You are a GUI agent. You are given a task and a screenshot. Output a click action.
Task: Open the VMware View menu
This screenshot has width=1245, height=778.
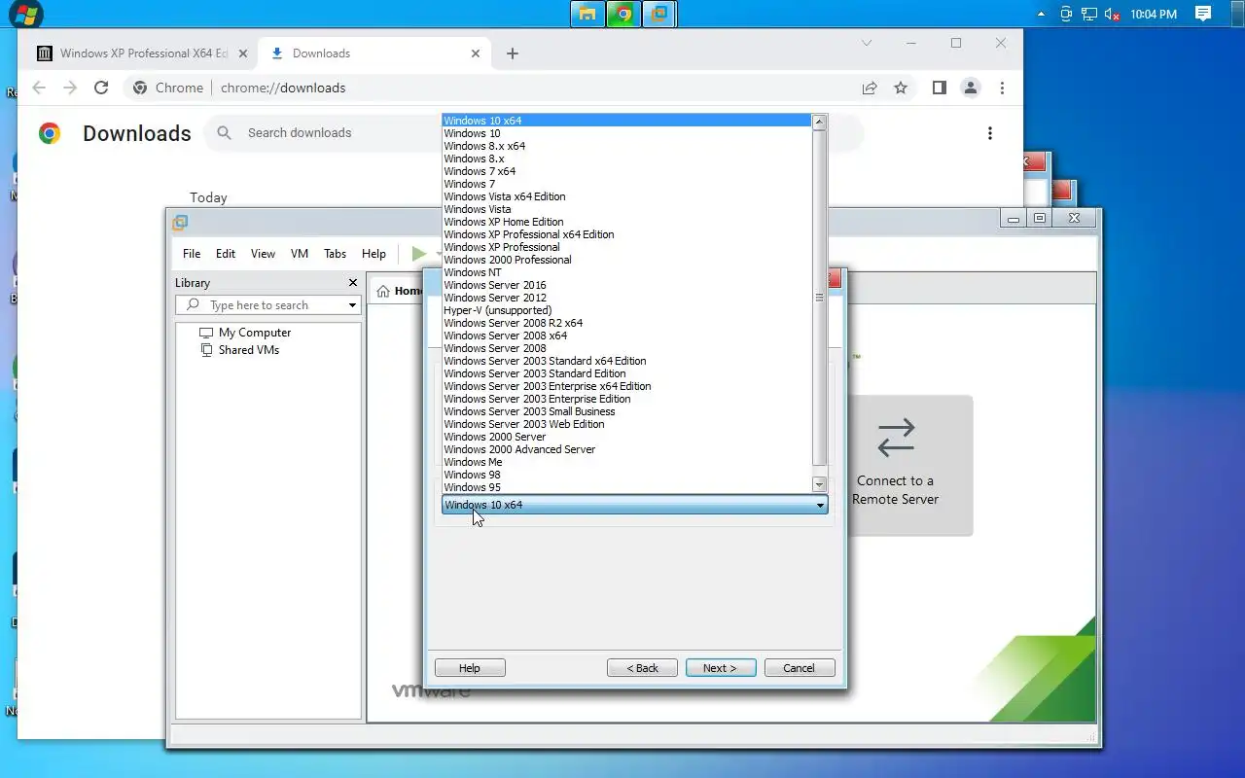pyautogui.click(x=263, y=254)
